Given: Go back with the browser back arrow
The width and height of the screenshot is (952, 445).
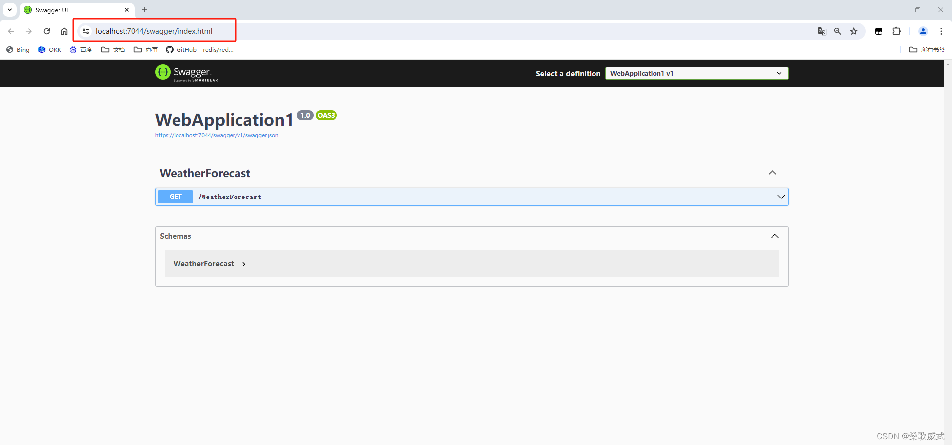Looking at the screenshot, I should point(11,31).
